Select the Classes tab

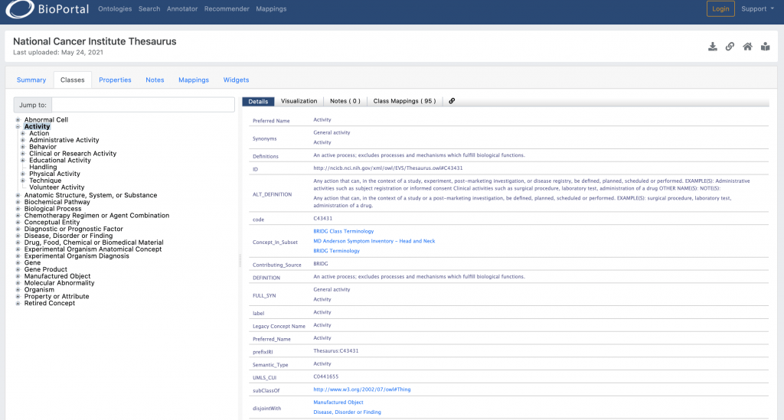click(x=73, y=80)
